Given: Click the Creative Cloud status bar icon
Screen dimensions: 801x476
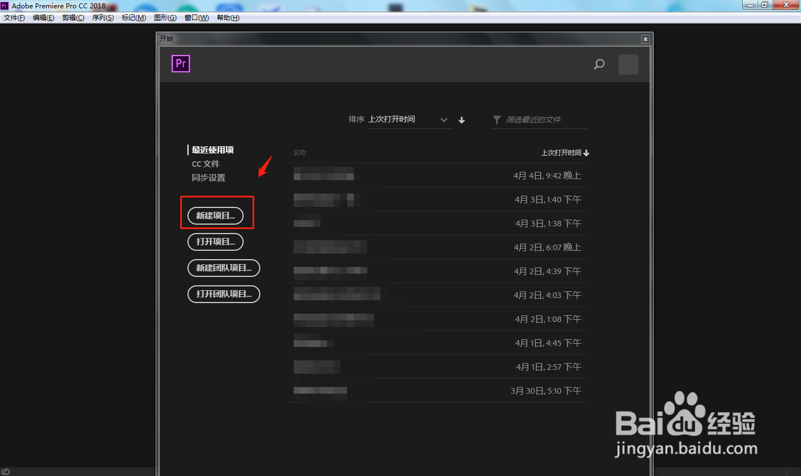Looking at the screenshot, I should pyautogui.click(x=6, y=472).
